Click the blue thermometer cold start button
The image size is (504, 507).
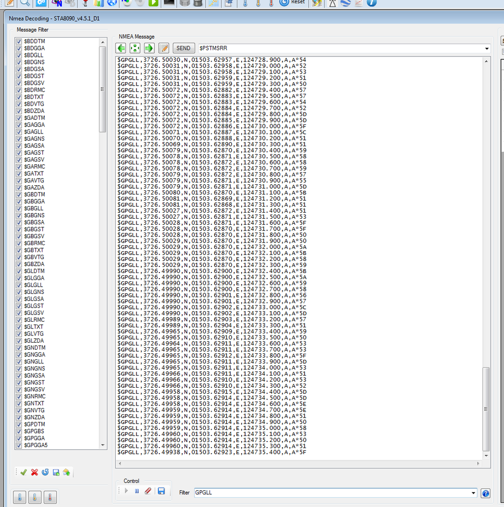(x=20, y=497)
